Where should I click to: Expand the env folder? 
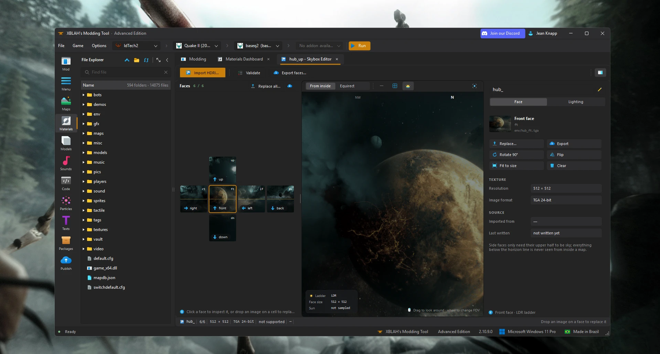coord(83,114)
